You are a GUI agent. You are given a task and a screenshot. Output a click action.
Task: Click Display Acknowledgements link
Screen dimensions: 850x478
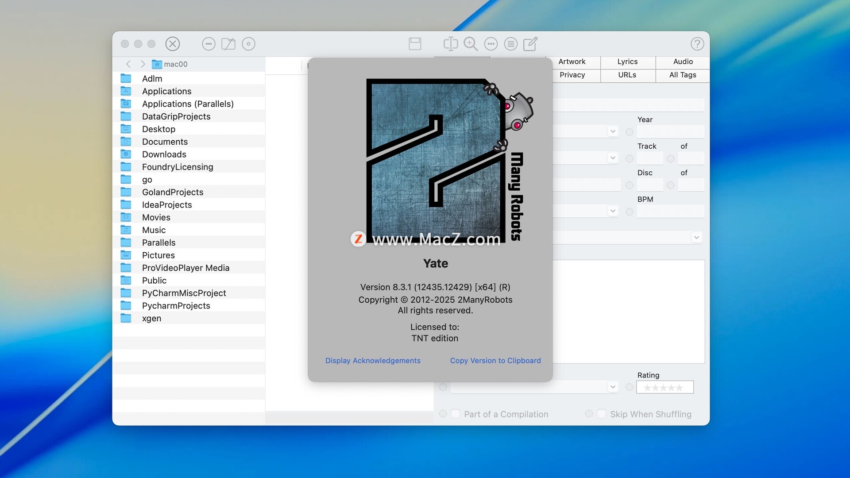373,361
